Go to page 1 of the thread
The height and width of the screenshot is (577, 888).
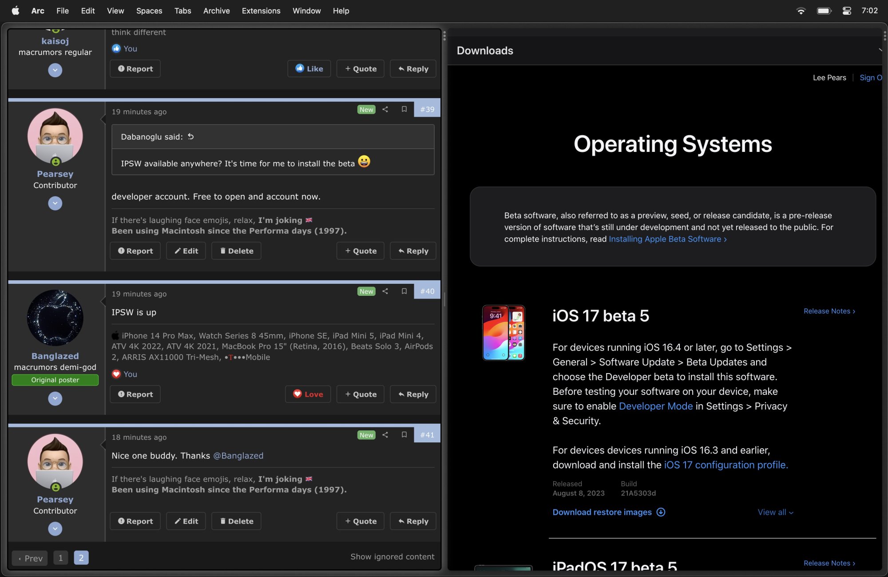tap(60, 558)
